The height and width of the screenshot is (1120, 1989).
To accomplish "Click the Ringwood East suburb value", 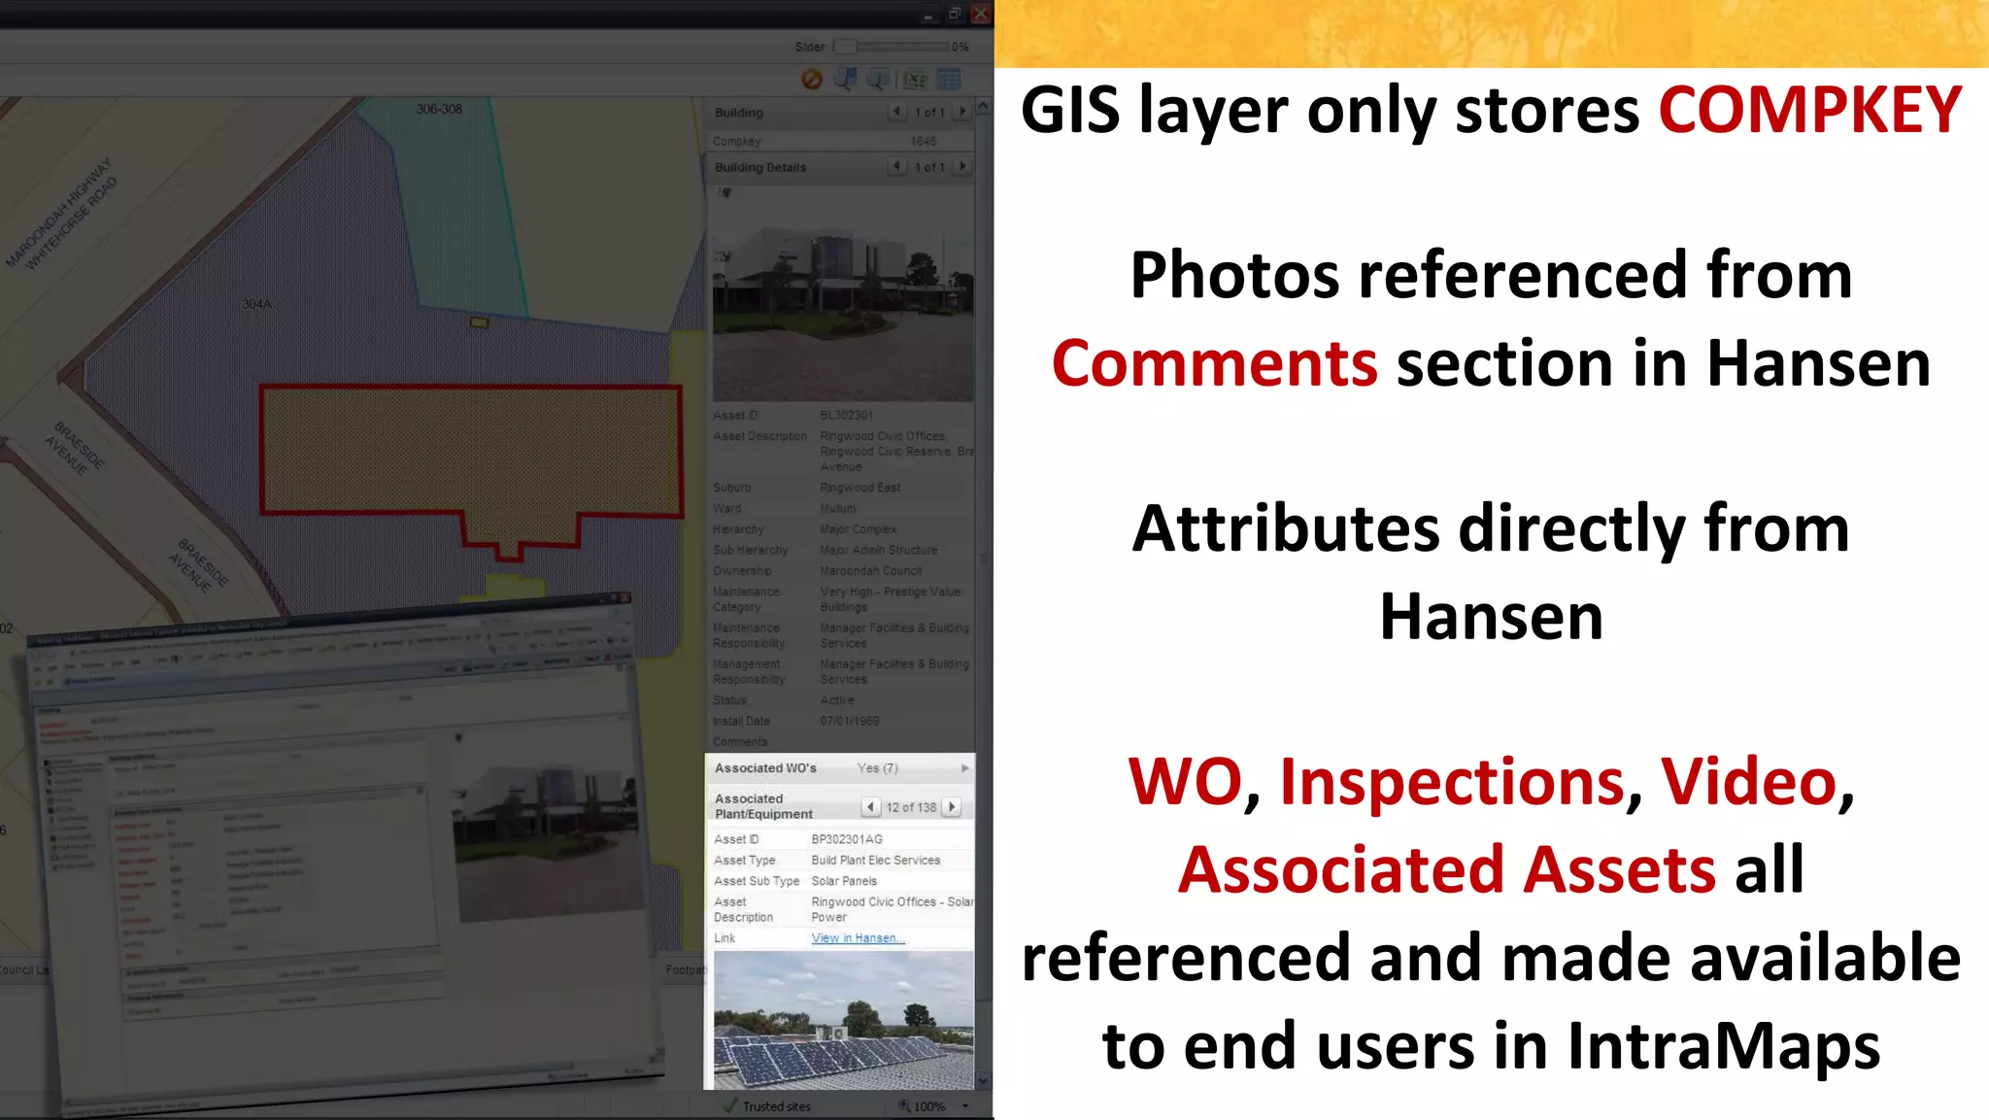I will [x=860, y=488].
